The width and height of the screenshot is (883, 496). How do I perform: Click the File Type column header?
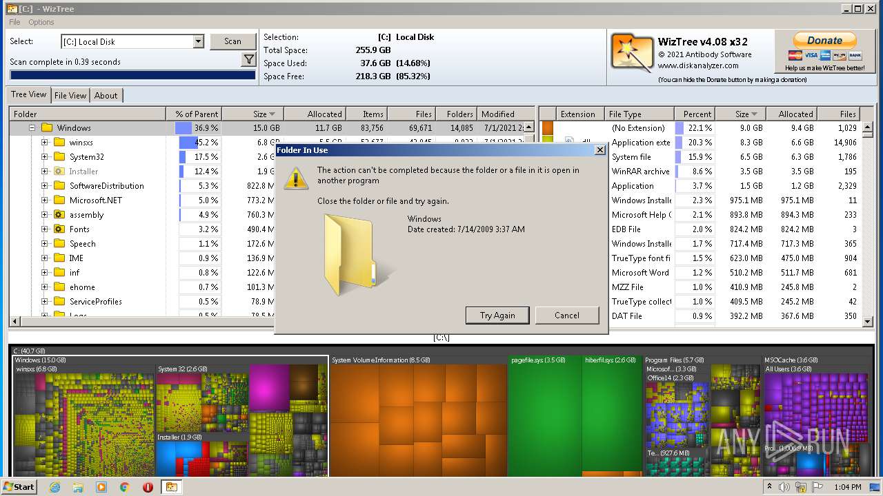tap(639, 114)
